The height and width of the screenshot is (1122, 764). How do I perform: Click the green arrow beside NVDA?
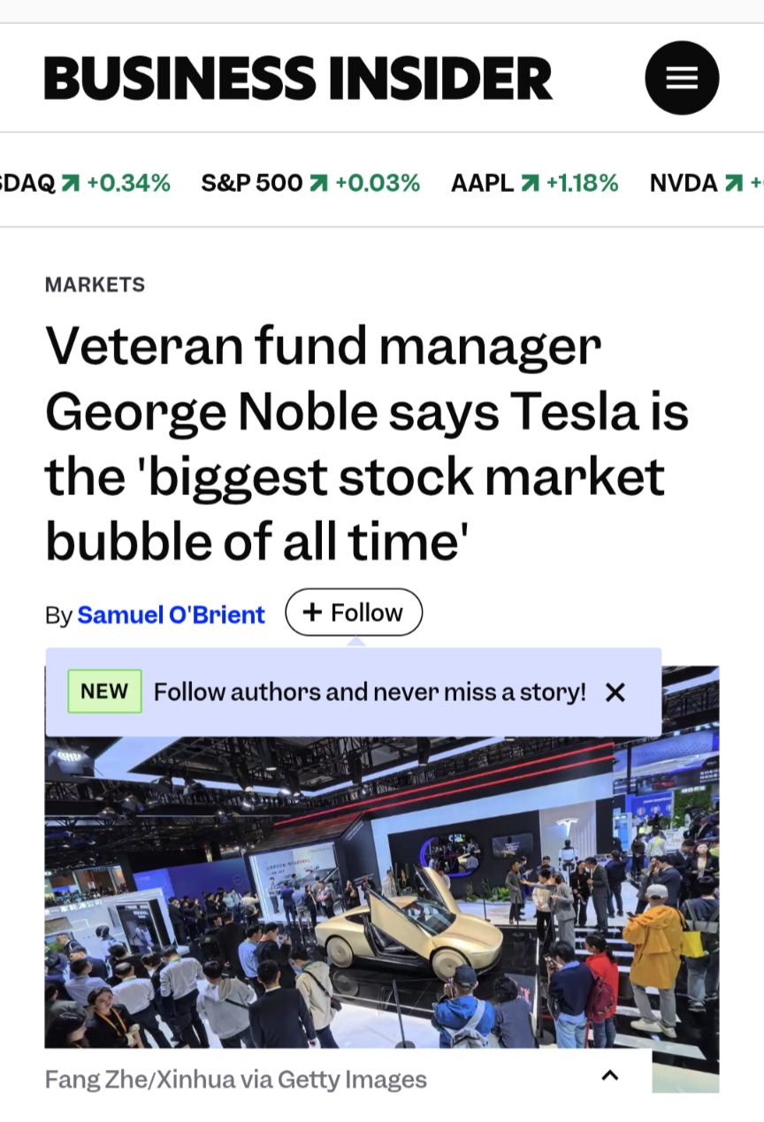tap(733, 183)
